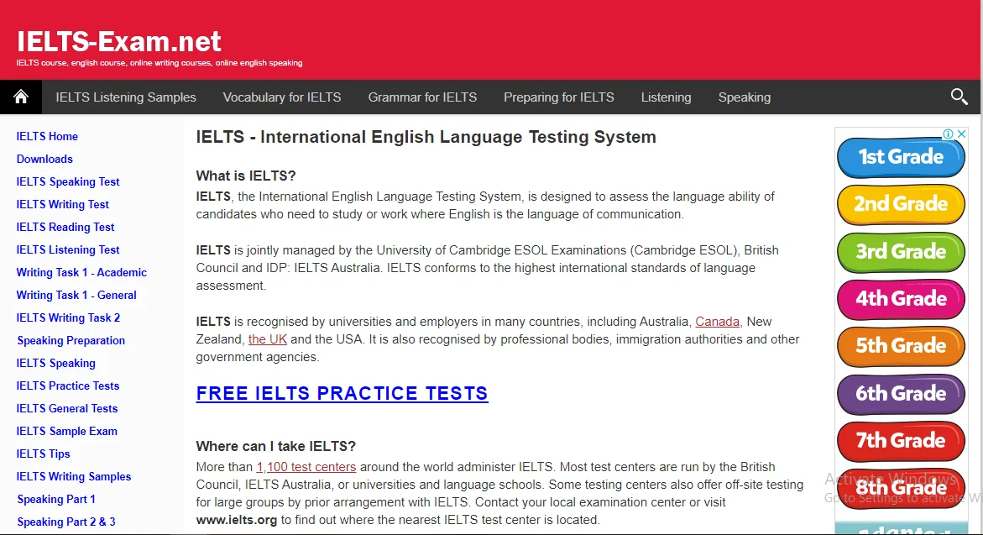983x535 pixels.
Task: Select IELTS Tips in the sidebar
Action: (x=44, y=454)
